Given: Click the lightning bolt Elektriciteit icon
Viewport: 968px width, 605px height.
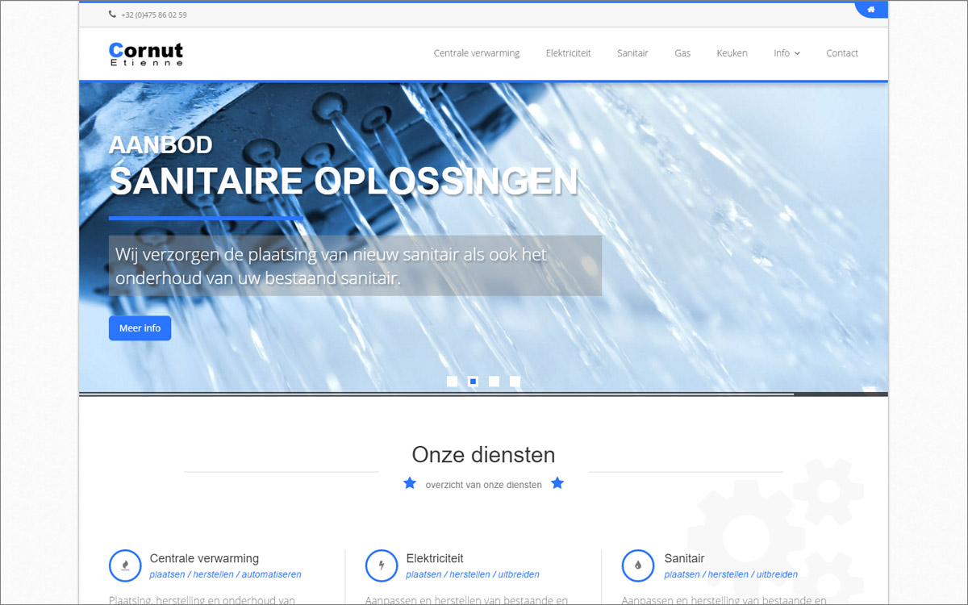Looking at the screenshot, I should [382, 565].
